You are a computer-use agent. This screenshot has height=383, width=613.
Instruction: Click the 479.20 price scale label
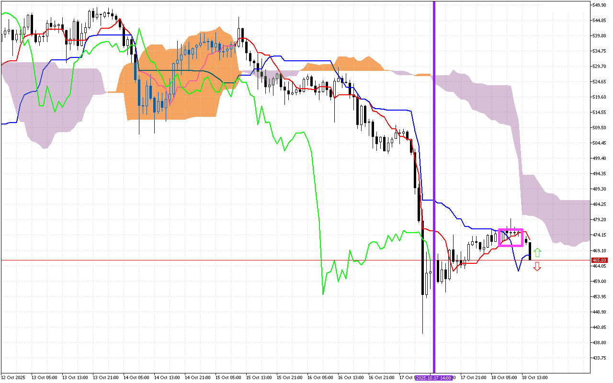coord(600,219)
